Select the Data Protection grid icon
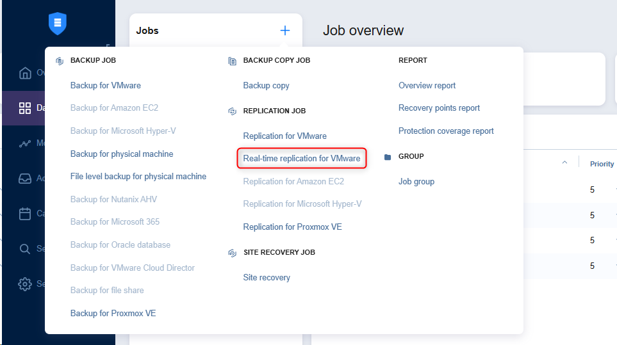Image resolution: width=617 pixels, height=345 pixels. tap(25, 108)
